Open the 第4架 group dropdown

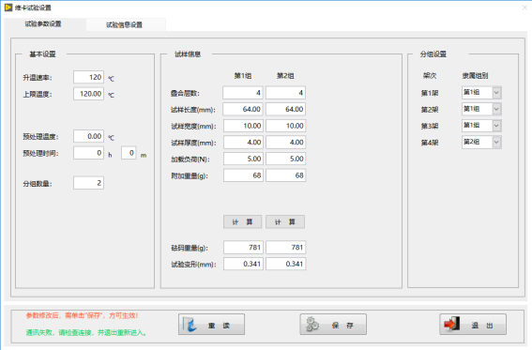tap(481, 142)
